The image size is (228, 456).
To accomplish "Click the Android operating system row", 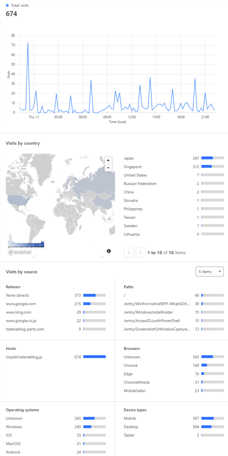I will (56, 452).
